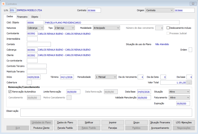The image size is (198, 134).
Task: Click the Co-contratante field
Action: (32, 61)
